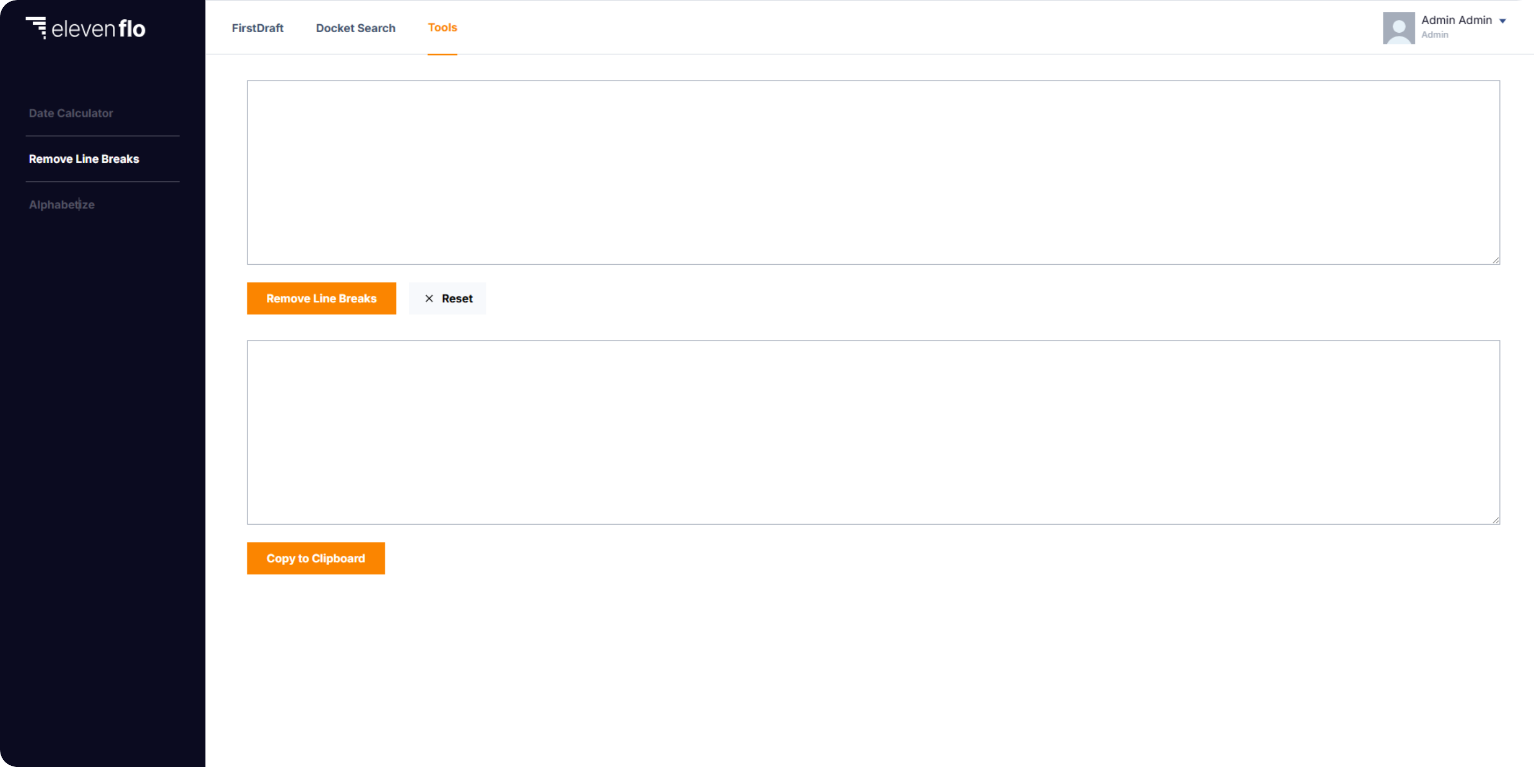Screen dimensions: 1535x768
Task: Click the Docket Search navigation icon
Action: click(356, 27)
